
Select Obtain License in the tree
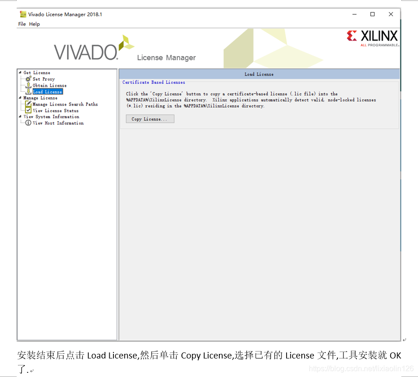coord(50,85)
